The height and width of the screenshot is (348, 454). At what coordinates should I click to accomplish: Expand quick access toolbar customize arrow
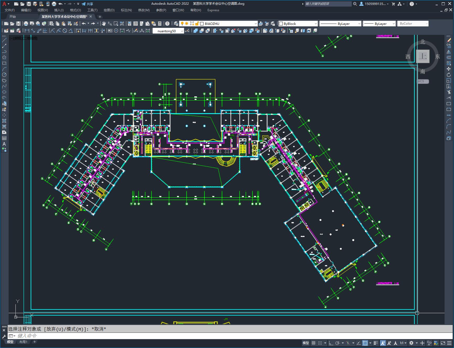(x=78, y=4)
